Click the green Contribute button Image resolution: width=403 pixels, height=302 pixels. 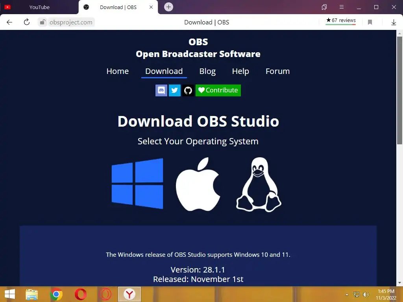pos(218,90)
